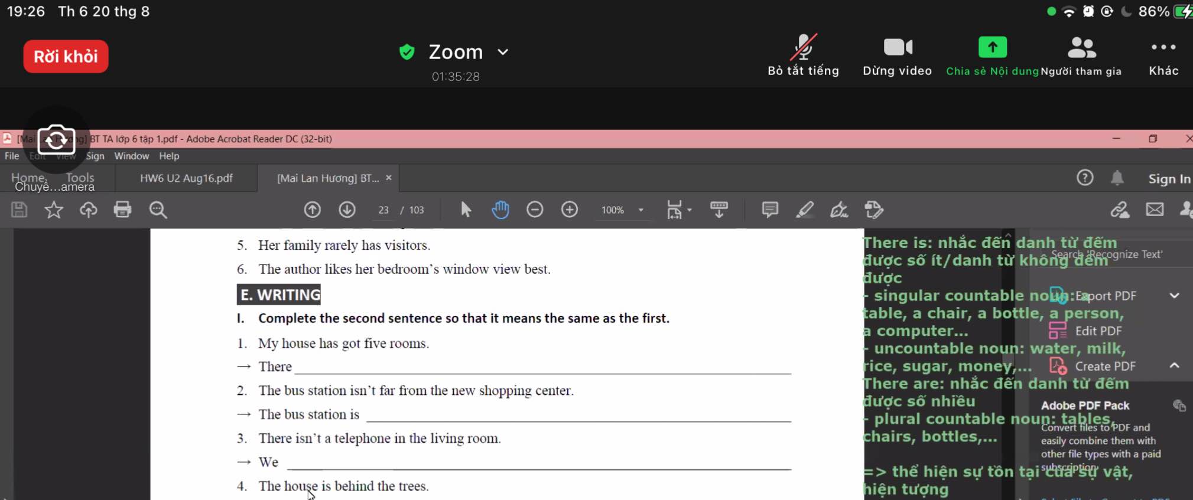Activate the Hand pan tool

pos(500,210)
